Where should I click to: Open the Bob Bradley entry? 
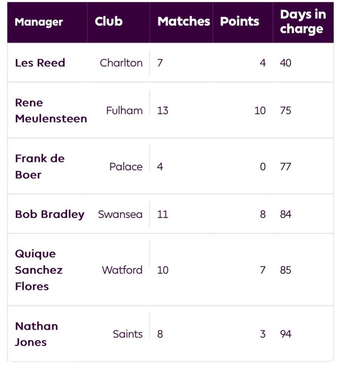(x=50, y=214)
